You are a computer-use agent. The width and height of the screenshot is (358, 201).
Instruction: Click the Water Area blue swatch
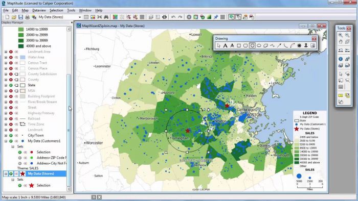point(23,57)
